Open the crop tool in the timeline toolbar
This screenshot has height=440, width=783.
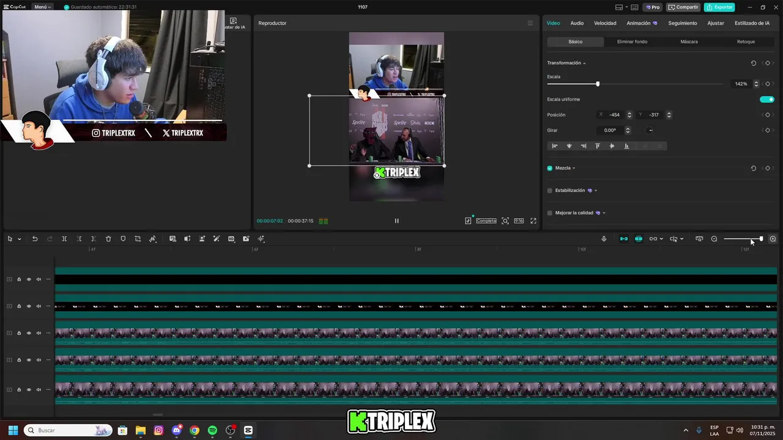pos(138,239)
